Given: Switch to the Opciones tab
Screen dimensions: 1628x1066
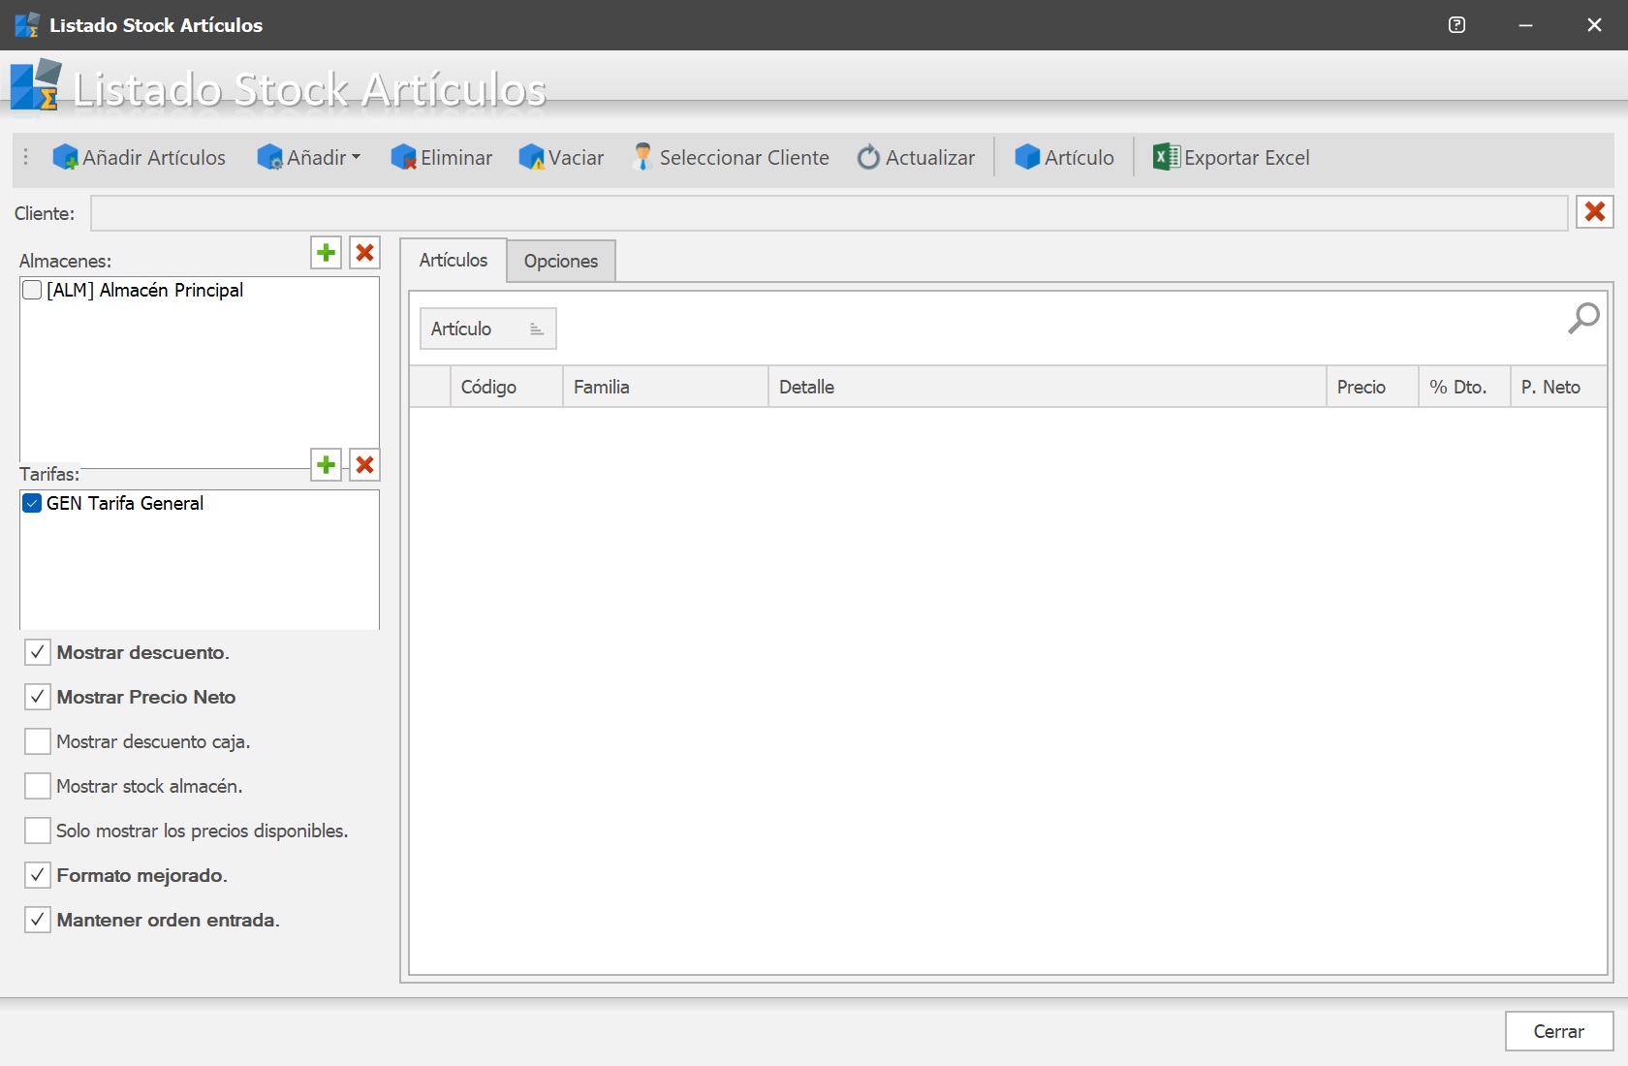Looking at the screenshot, I should [561, 261].
